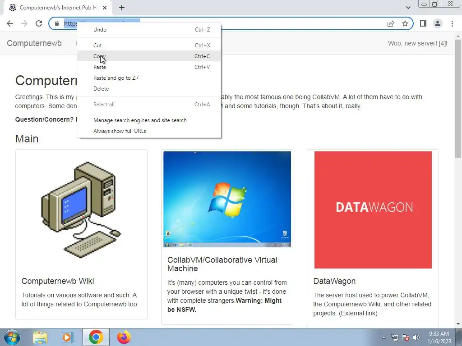This screenshot has width=462, height=346.
Task: Show hidden tray icons arrow
Action: [383, 337]
